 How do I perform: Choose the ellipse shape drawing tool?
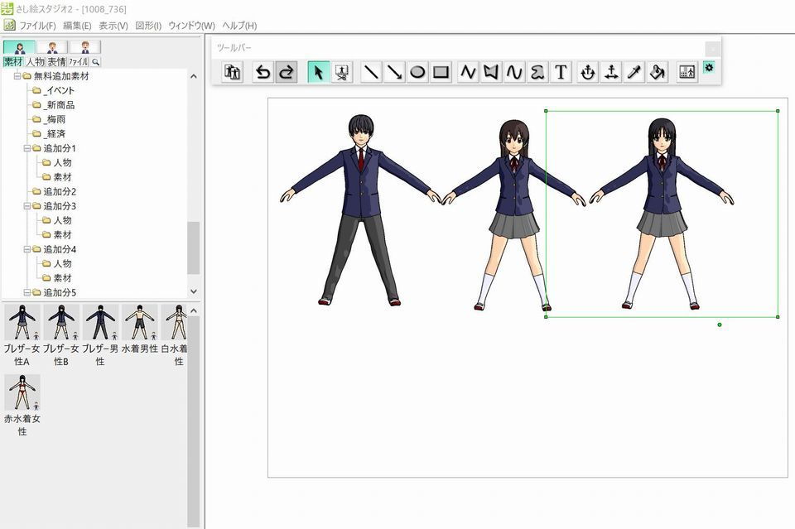point(418,72)
